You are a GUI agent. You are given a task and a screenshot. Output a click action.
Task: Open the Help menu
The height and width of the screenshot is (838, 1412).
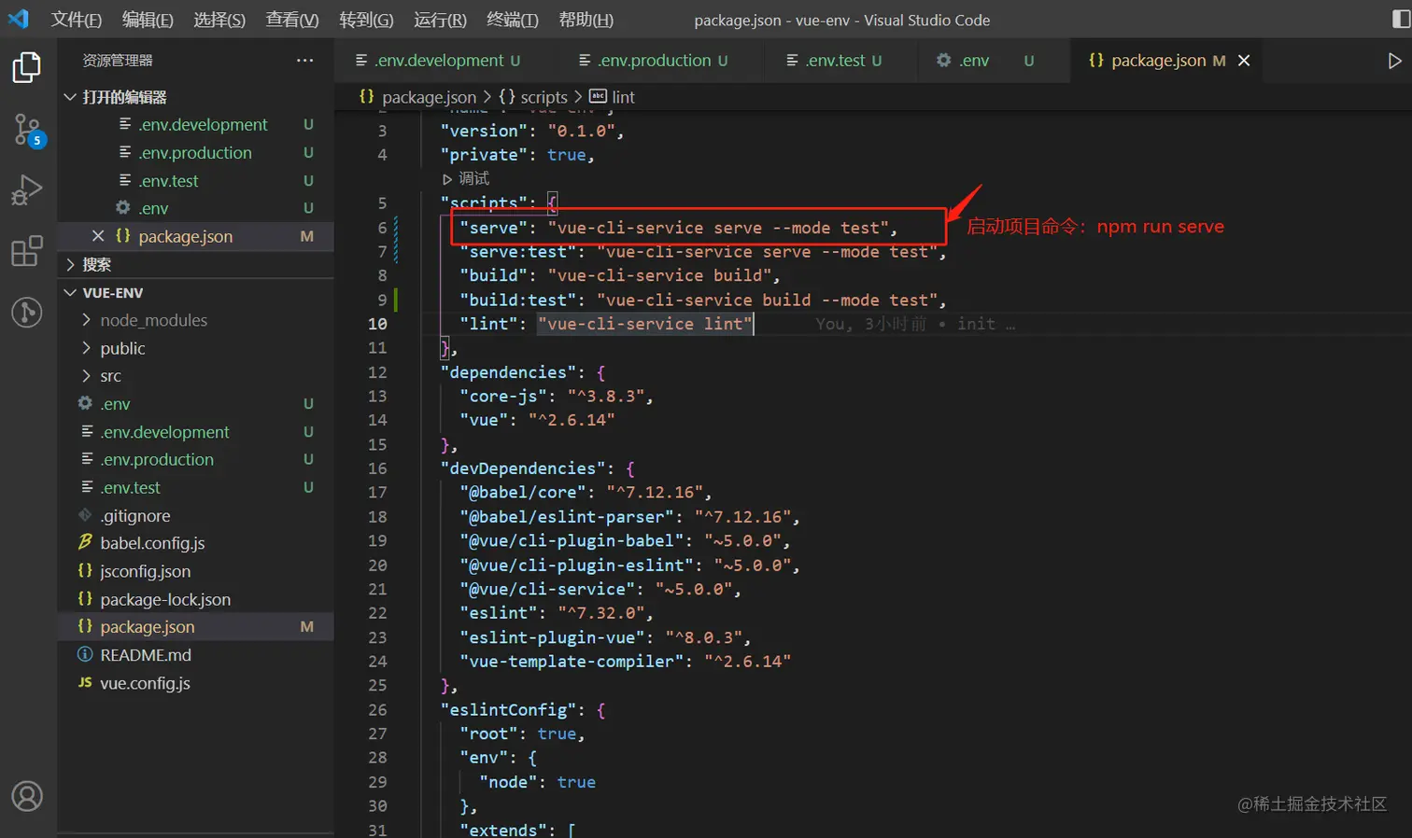pyautogui.click(x=586, y=20)
